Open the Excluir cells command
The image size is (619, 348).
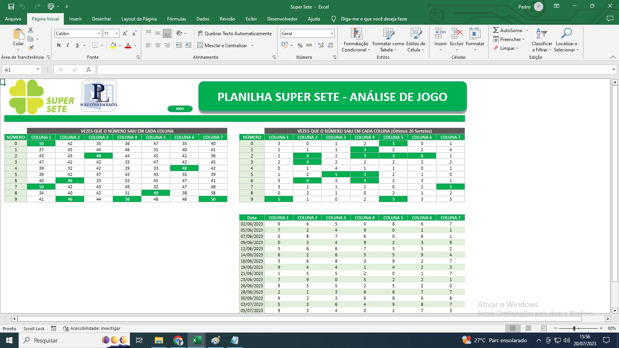457,40
